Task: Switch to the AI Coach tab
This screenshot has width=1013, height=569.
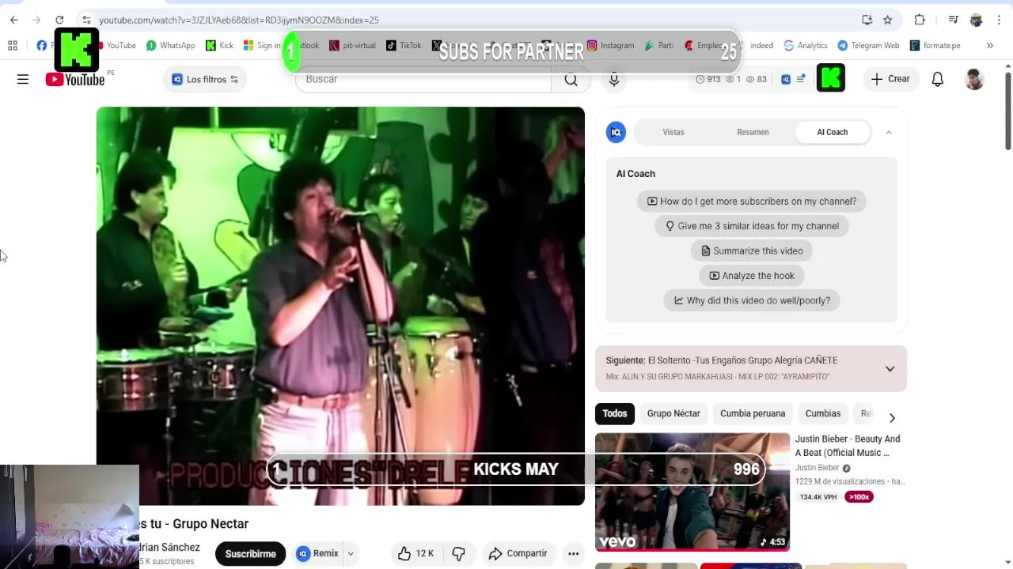Action: coord(832,132)
